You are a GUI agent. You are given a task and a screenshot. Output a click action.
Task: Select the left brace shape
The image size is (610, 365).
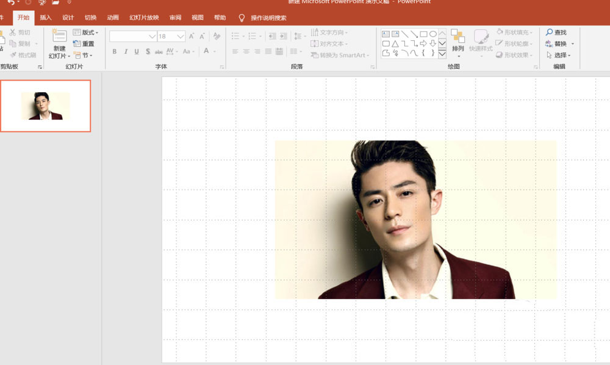(423, 53)
